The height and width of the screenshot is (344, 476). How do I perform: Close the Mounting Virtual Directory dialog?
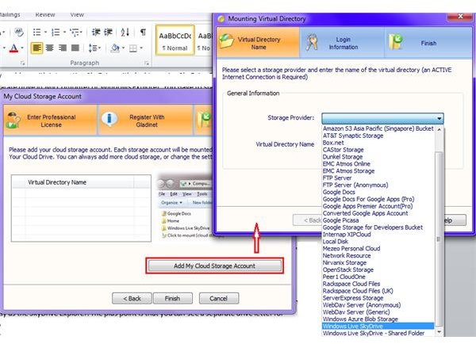coord(460,17)
